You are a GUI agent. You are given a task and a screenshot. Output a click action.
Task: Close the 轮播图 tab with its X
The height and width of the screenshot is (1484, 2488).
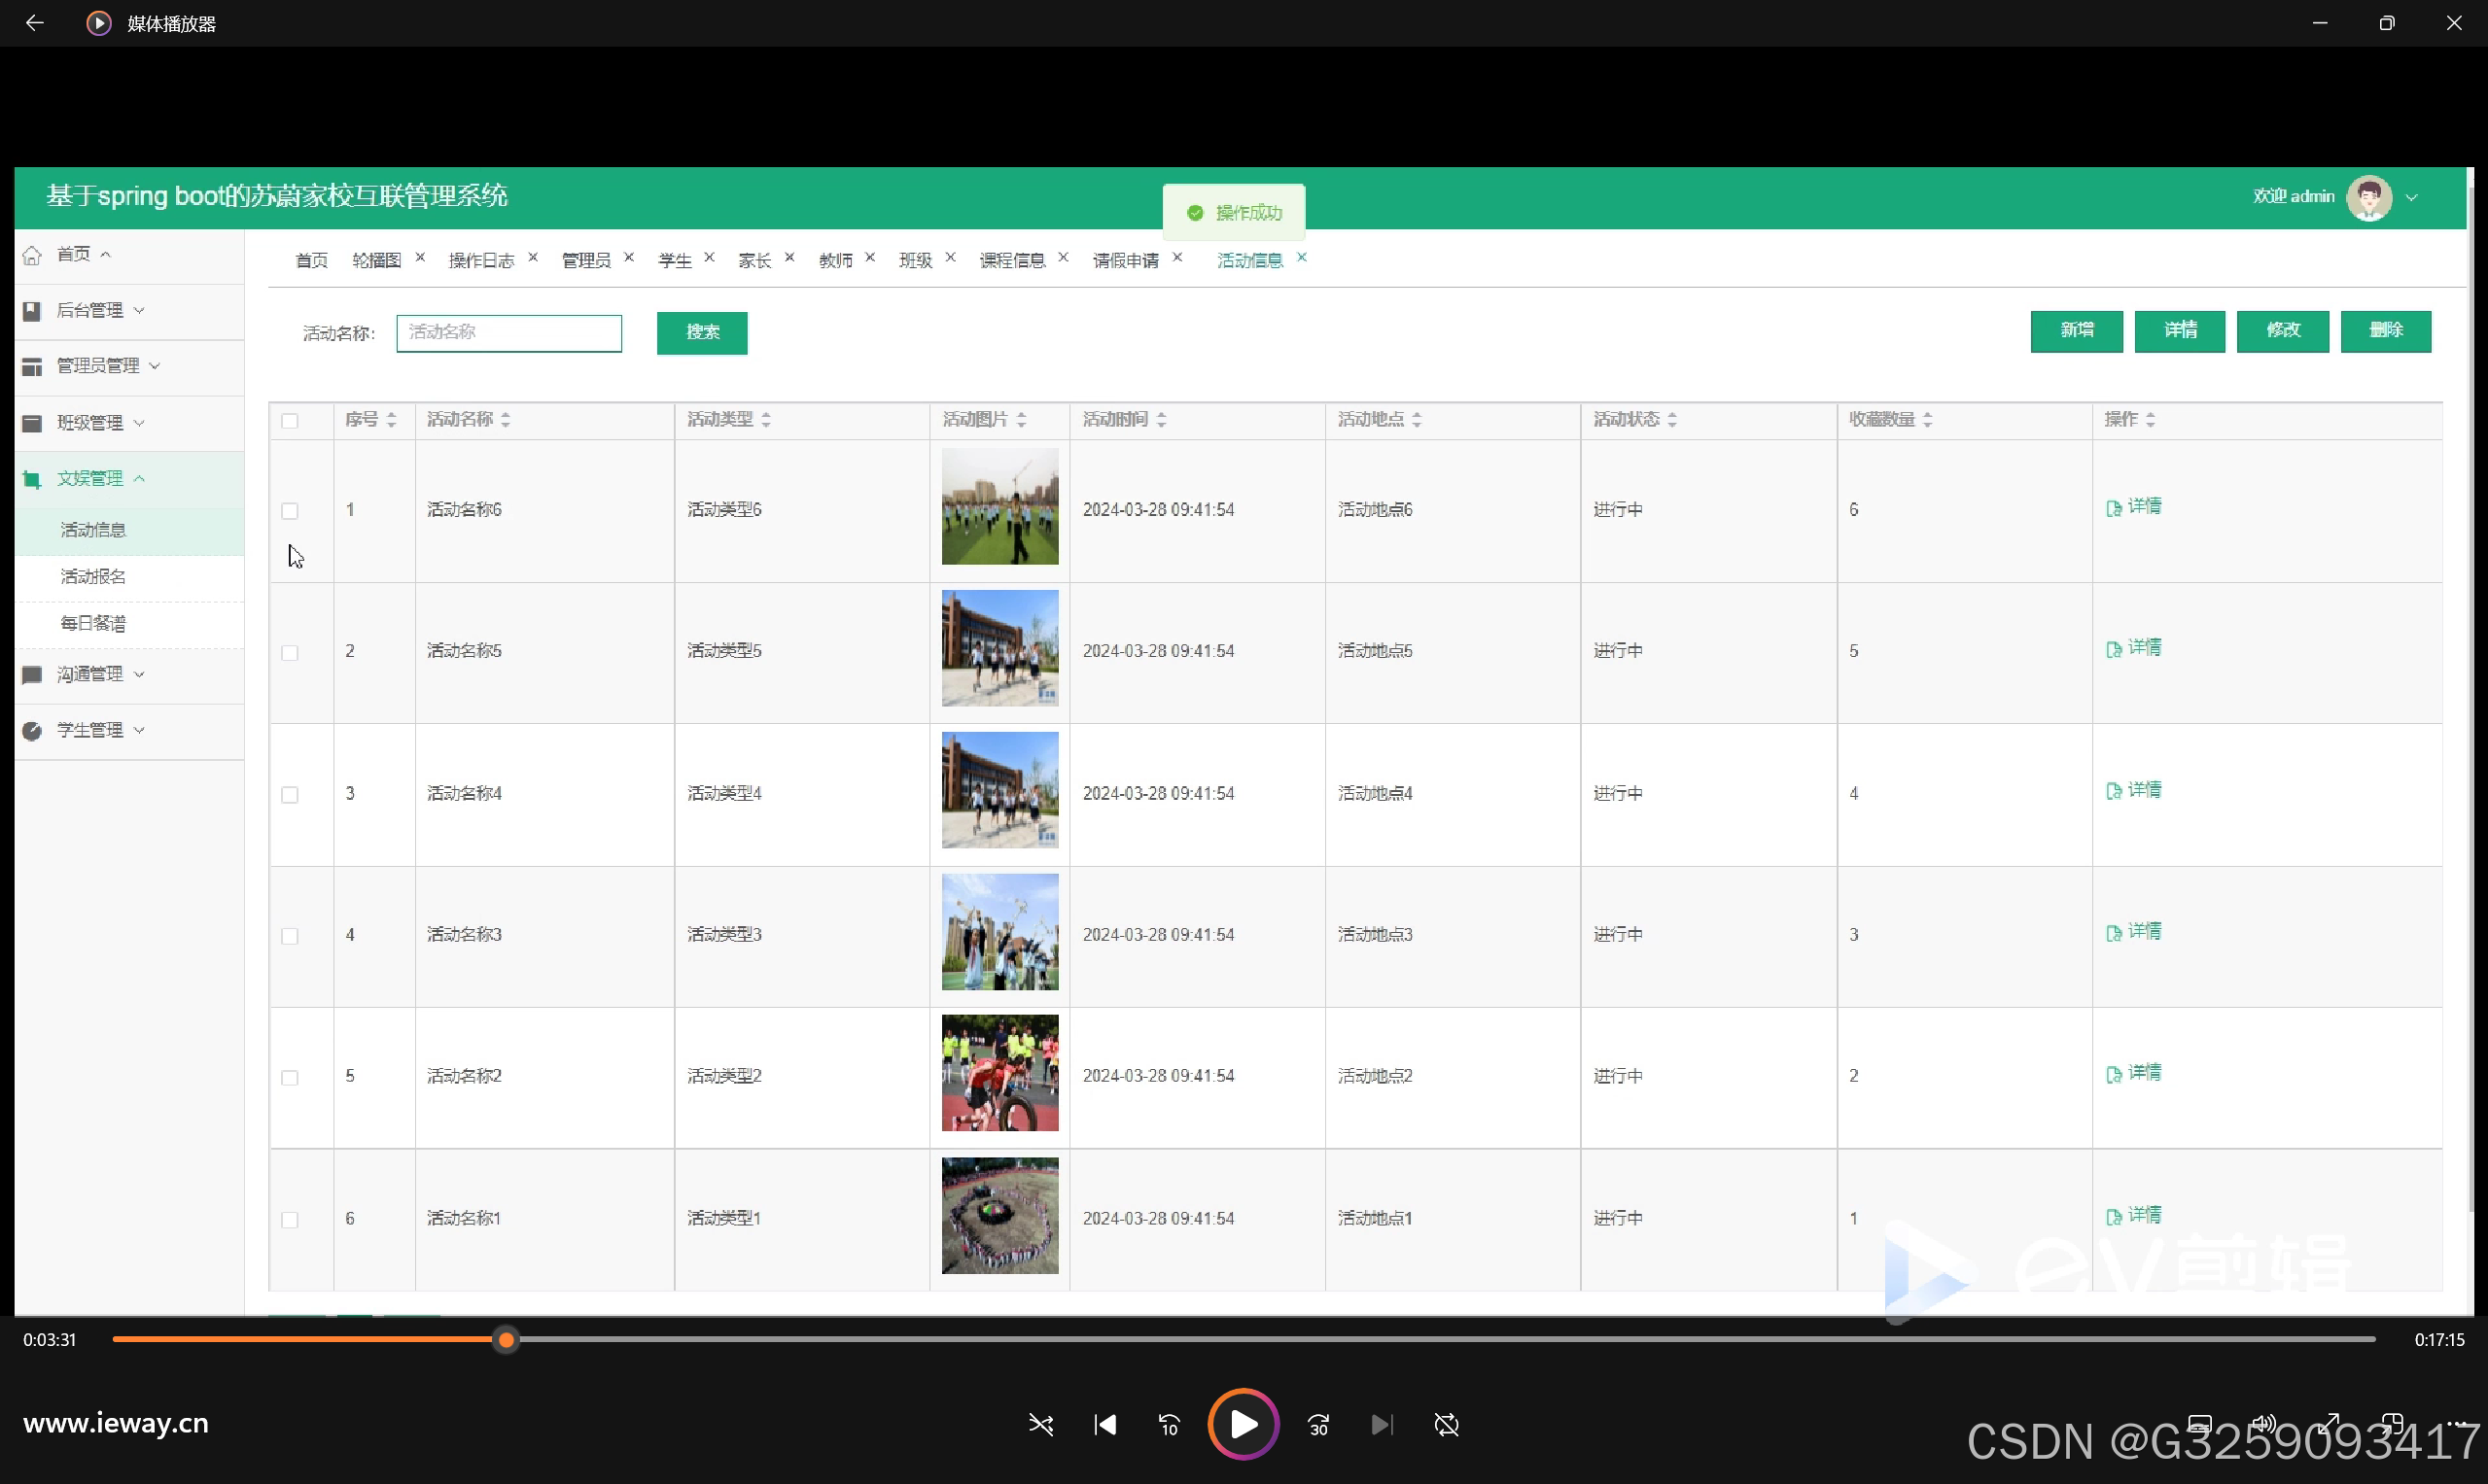(x=420, y=257)
